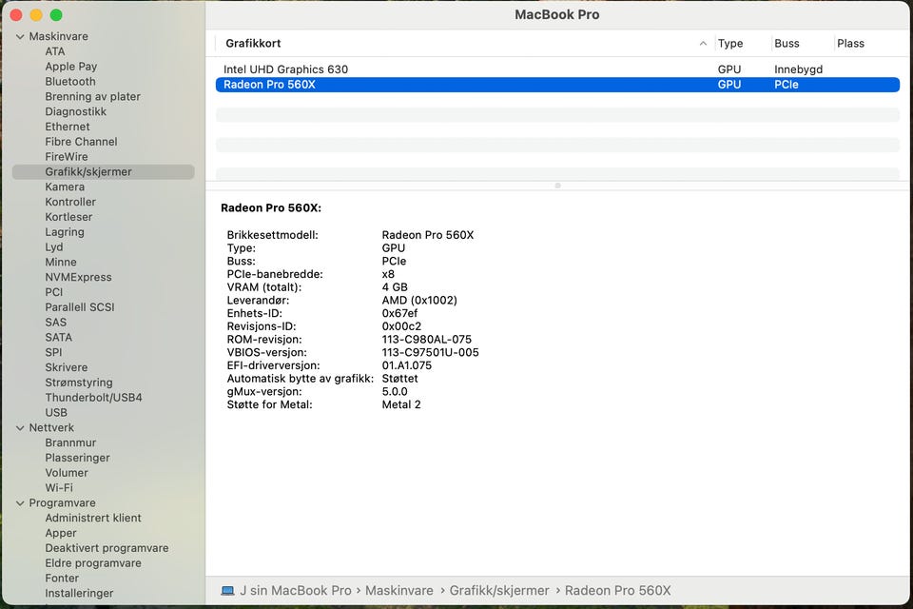Open Lyd in the sidebar

pos(54,247)
